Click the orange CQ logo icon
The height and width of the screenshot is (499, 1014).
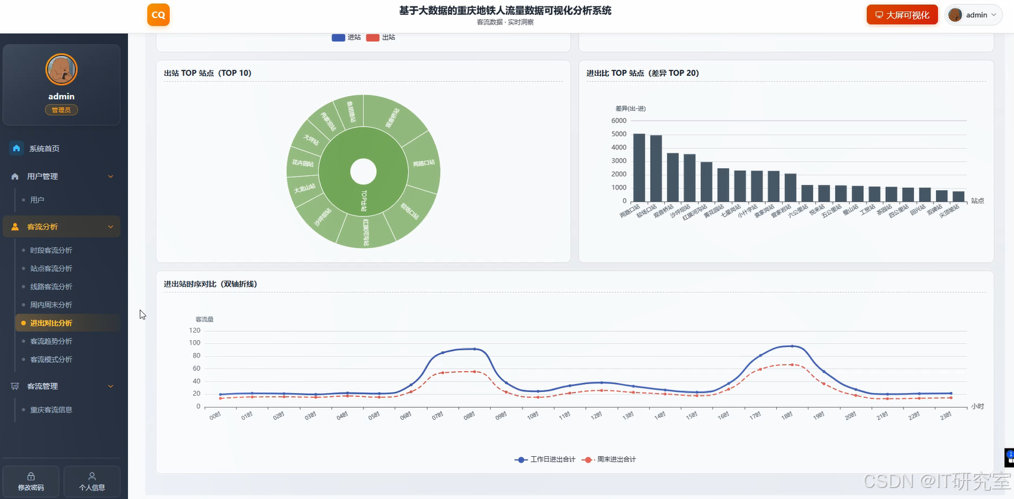tap(159, 15)
